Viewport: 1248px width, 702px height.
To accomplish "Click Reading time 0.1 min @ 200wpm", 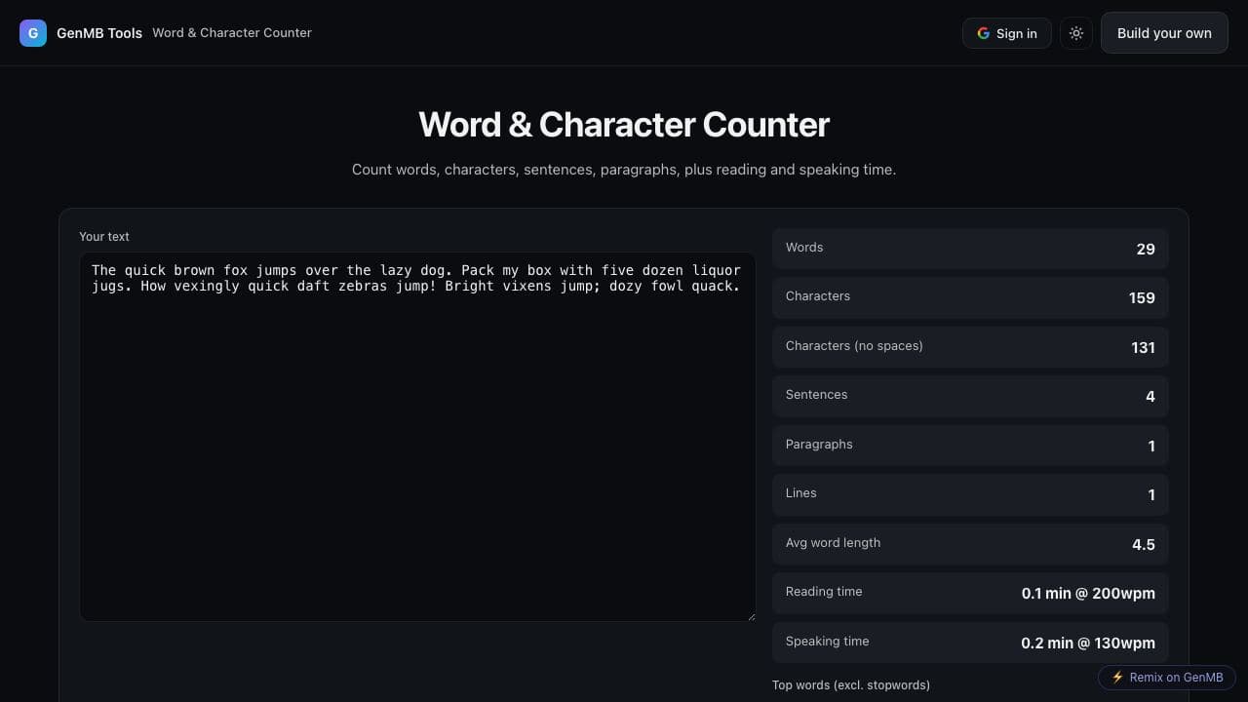I will [1088, 594].
